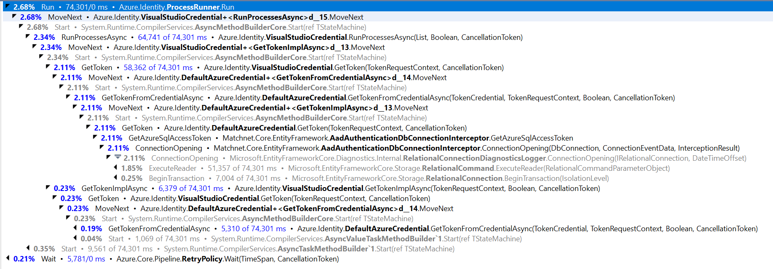773x269 pixels.
Task: Click the '1.85%' percentage label
Action: (x=132, y=168)
